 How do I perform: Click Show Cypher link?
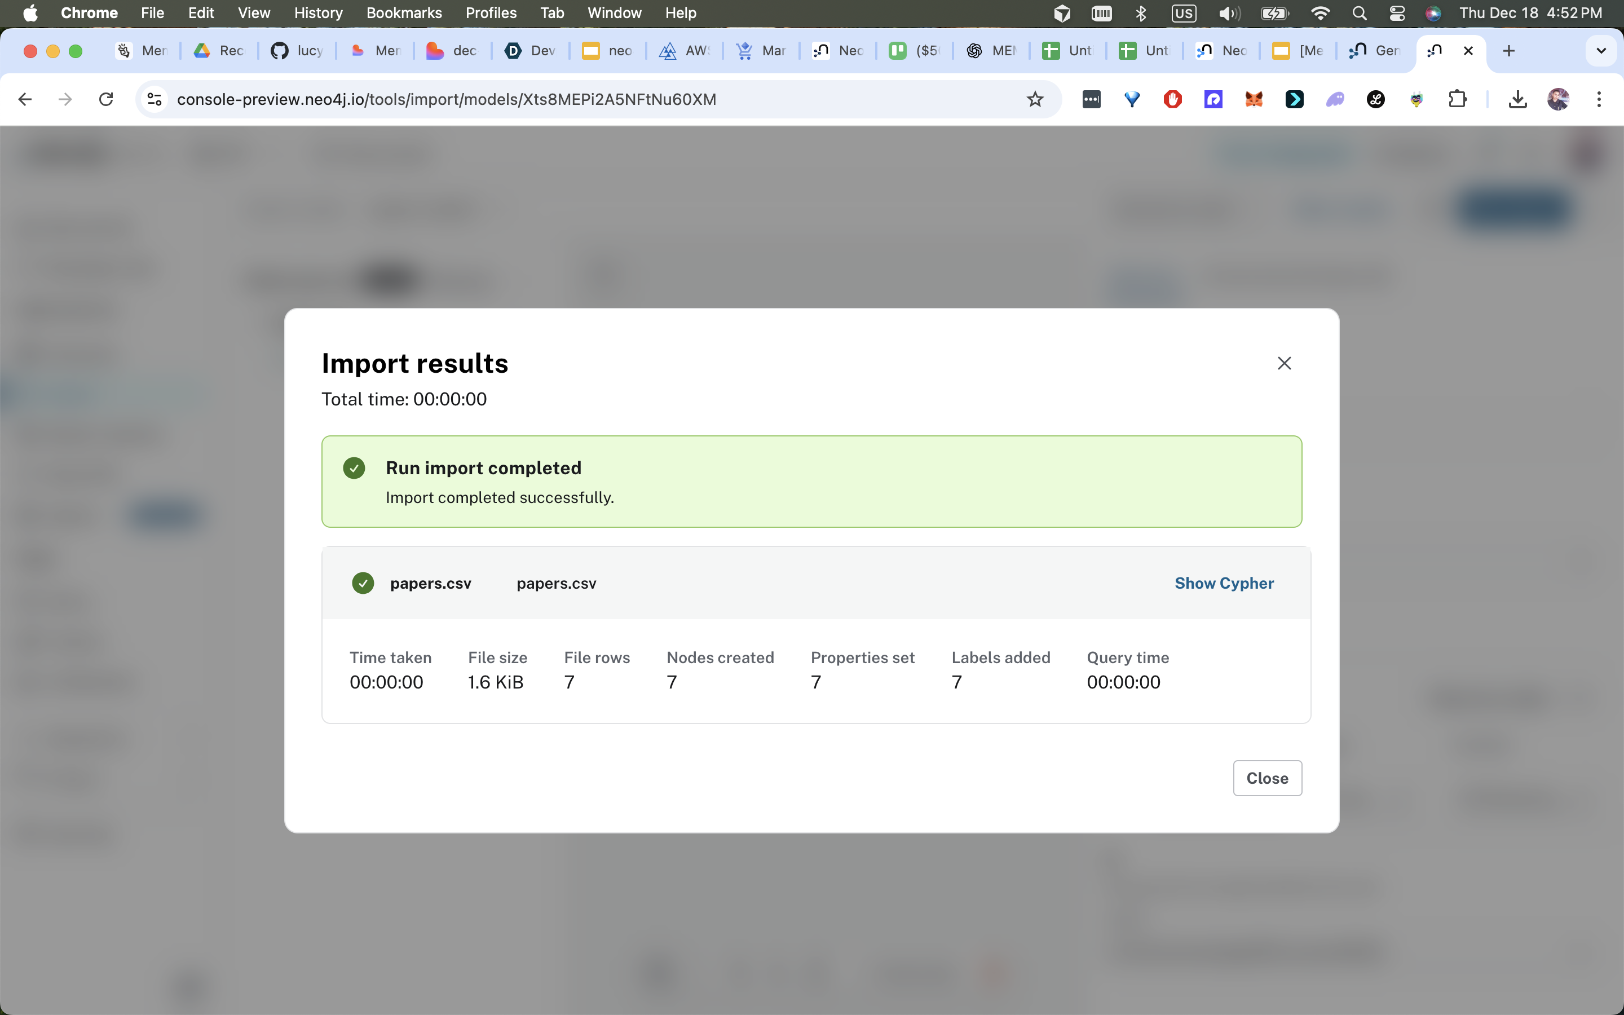point(1224,582)
